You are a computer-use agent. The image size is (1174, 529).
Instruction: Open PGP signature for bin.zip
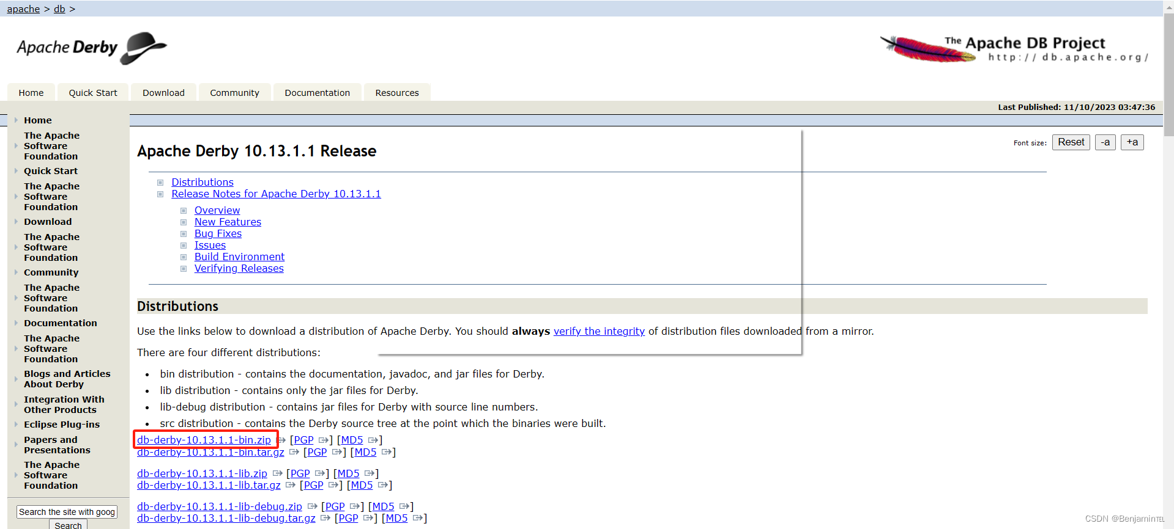coord(303,440)
